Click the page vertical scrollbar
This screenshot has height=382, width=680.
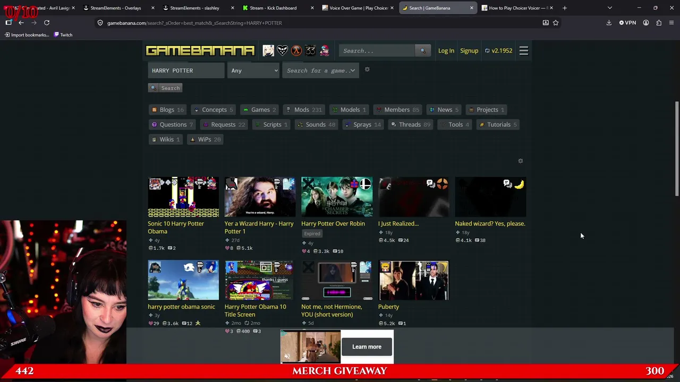pyautogui.click(x=676, y=149)
